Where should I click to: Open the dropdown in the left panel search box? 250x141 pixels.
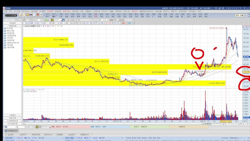coord(15,20)
